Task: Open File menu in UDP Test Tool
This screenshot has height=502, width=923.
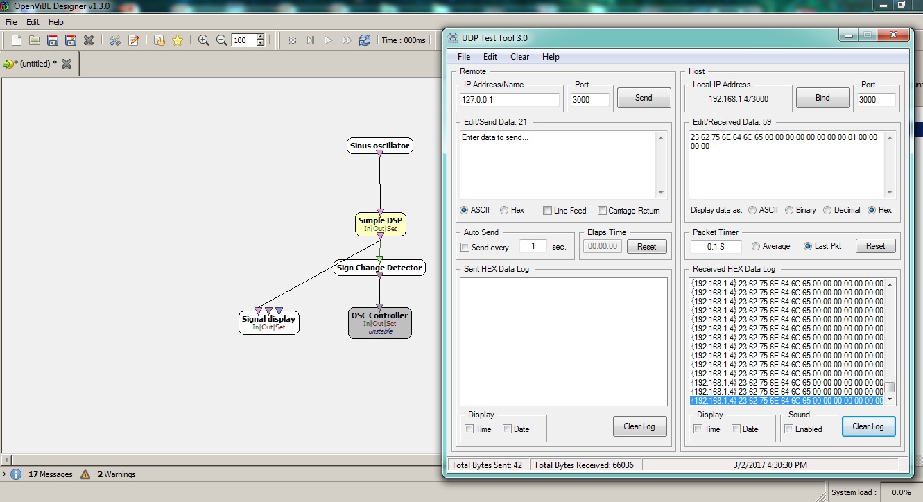Action: (x=464, y=57)
